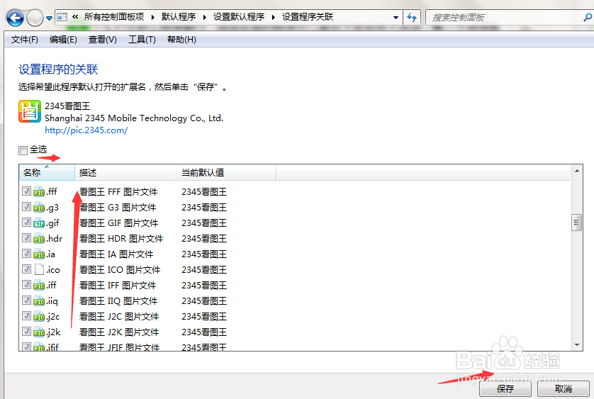The height and width of the screenshot is (399, 594).
Task: Click the .ia file type icon
Action: (39, 254)
